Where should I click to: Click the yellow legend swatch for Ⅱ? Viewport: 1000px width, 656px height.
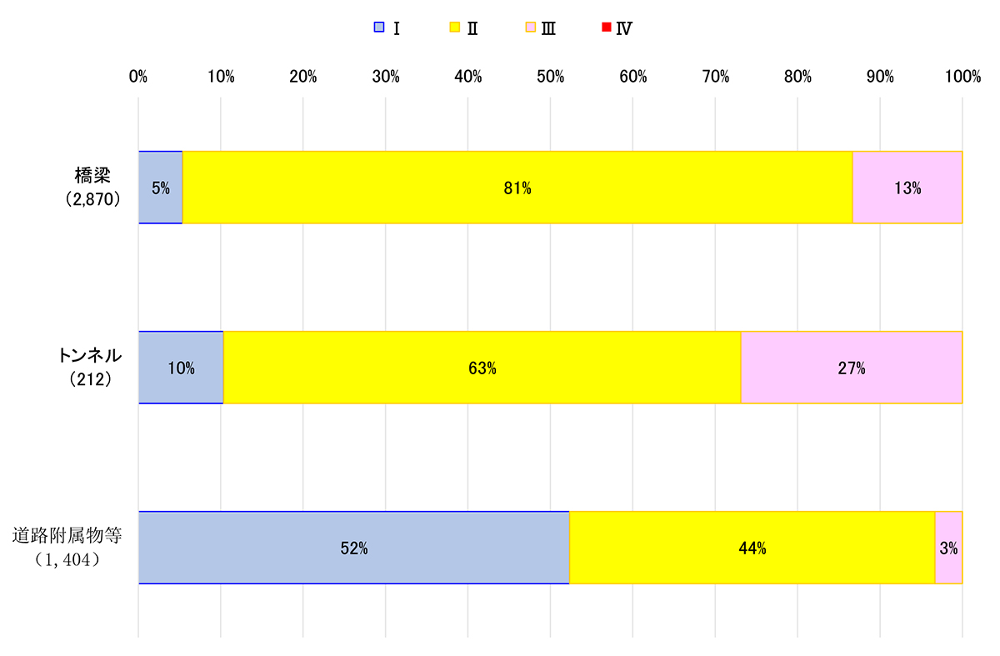point(454,28)
